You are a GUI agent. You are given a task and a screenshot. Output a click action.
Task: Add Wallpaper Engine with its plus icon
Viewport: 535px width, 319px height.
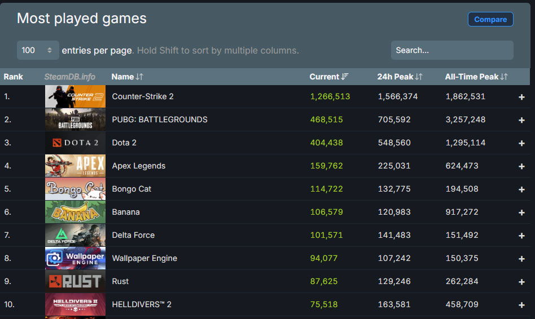pos(521,259)
